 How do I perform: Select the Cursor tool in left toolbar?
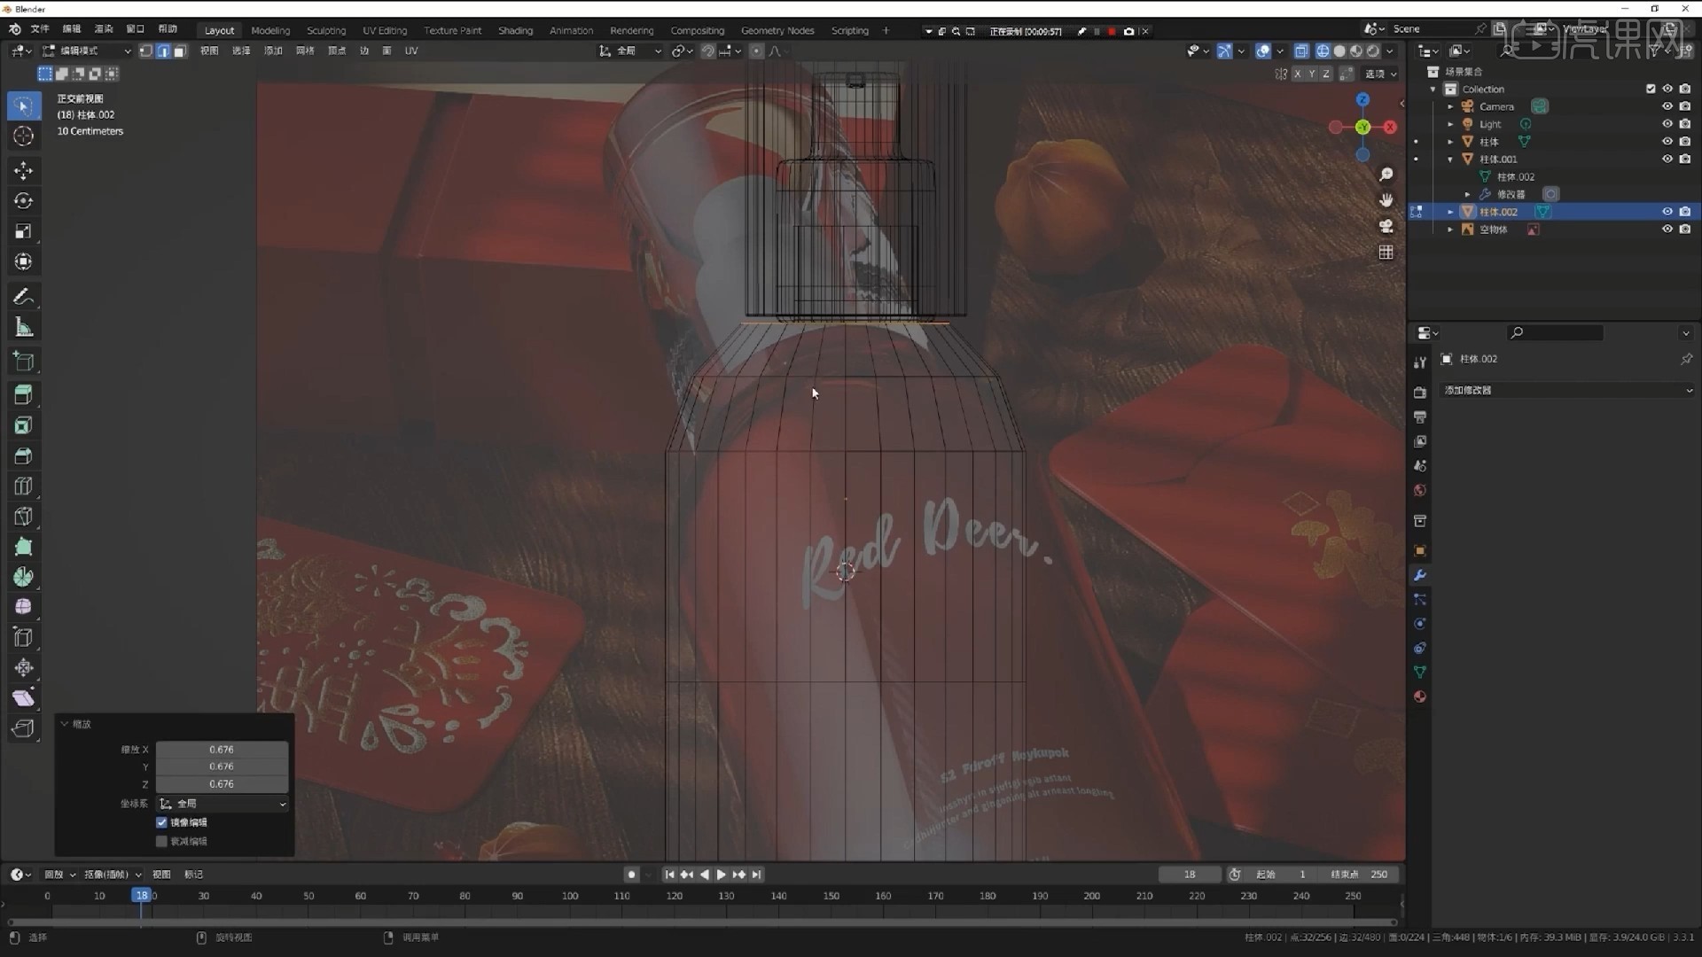pyautogui.click(x=24, y=136)
